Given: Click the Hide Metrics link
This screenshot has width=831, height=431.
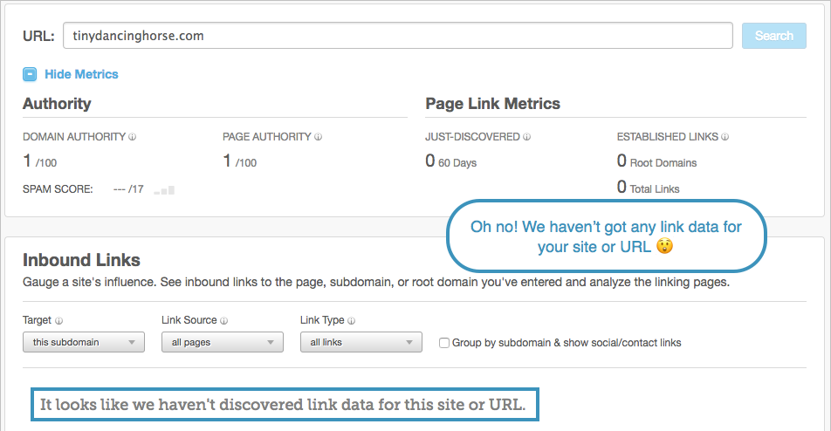Looking at the screenshot, I should pos(81,74).
